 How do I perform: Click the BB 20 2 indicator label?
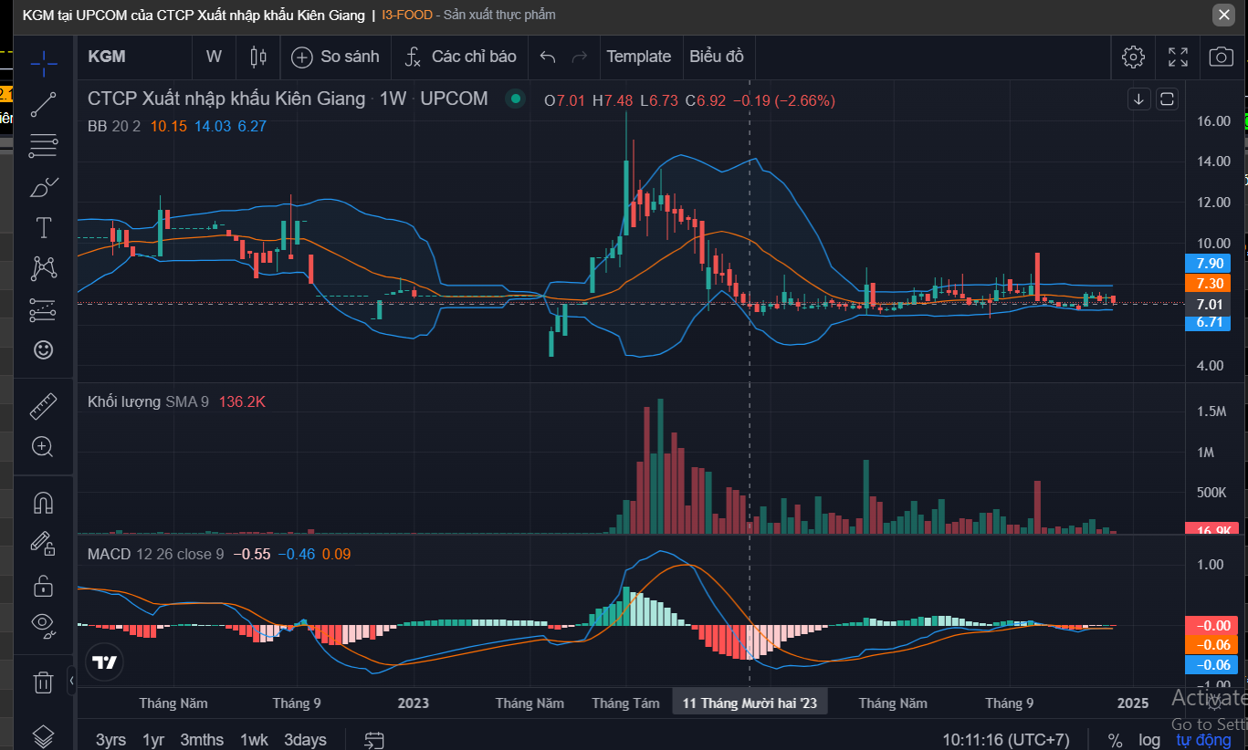point(114,126)
